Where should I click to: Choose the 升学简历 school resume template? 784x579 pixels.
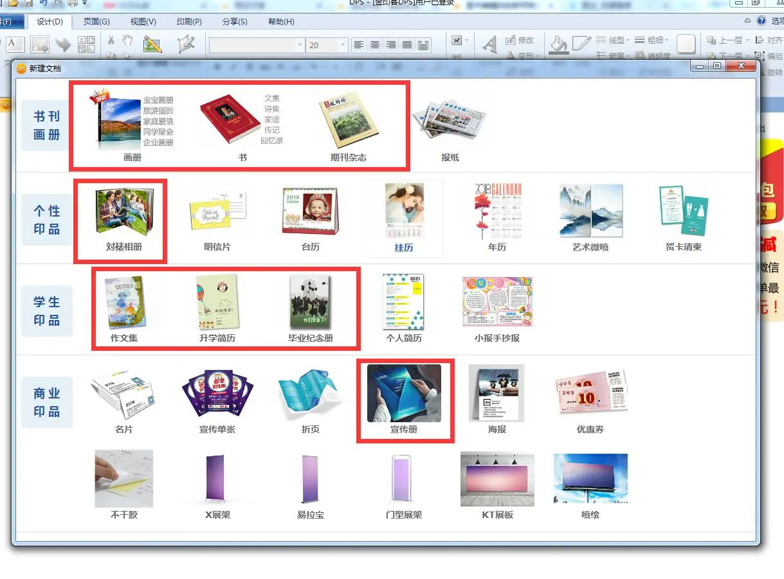pos(217,309)
